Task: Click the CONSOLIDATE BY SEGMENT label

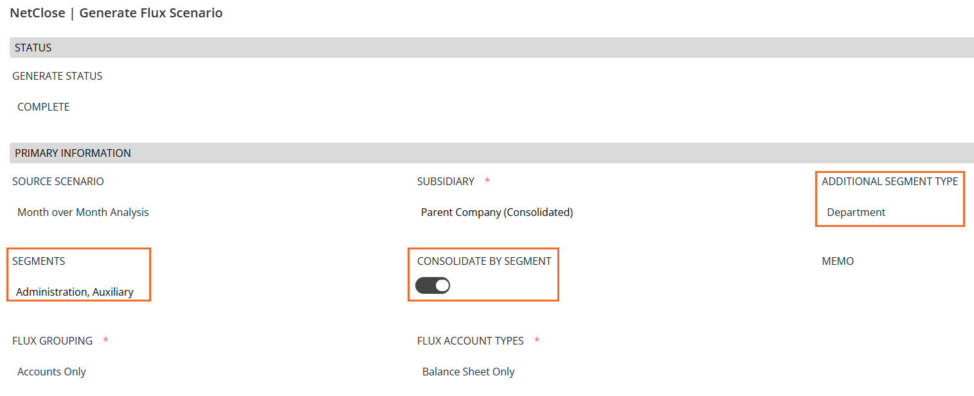Action: coord(484,261)
